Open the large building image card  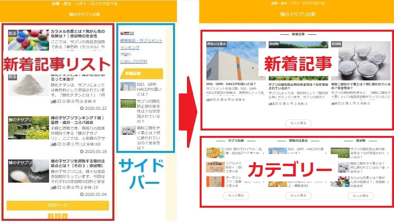coord(236,61)
